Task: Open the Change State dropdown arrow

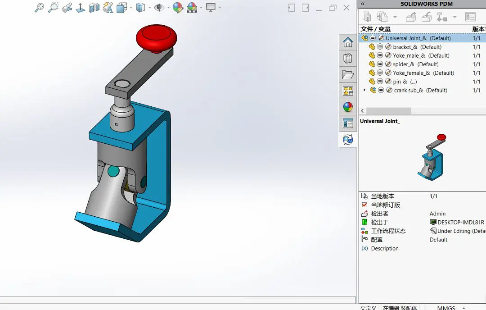Action: click(x=454, y=17)
